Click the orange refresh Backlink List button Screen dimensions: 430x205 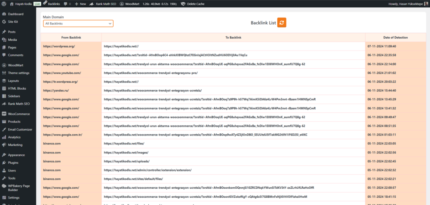click(282, 23)
